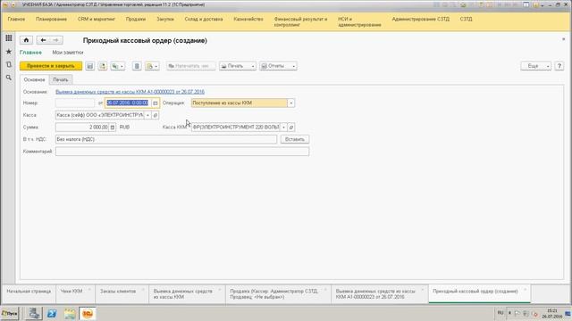Open the sections menu grid icon

9,38
